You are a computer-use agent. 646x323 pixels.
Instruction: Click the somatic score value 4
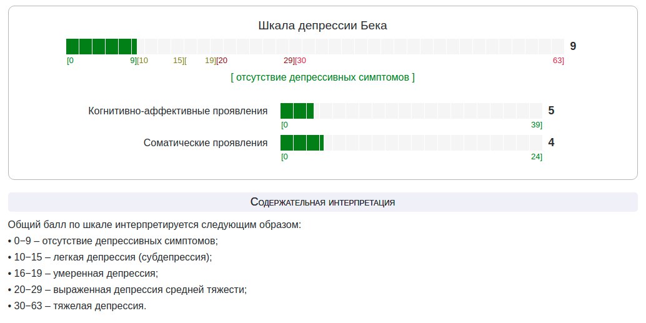coord(551,142)
